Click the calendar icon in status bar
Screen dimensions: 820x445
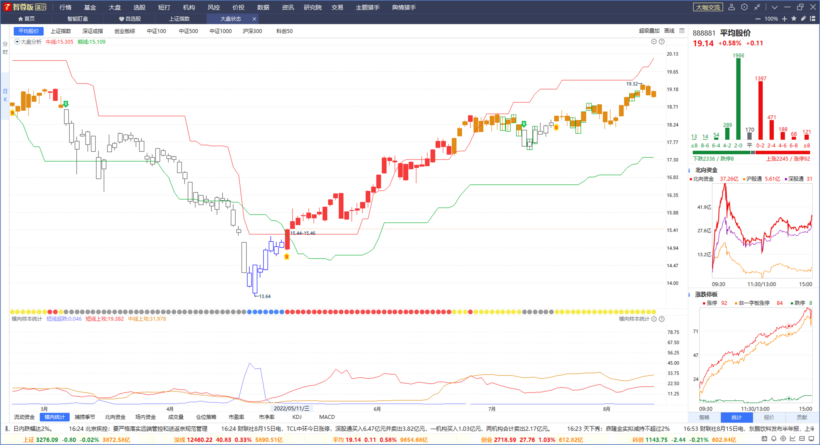coord(764,439)
